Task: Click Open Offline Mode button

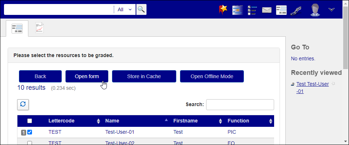Action: click(212, 76)
